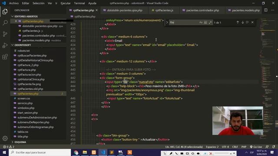Click the Split Editor icon
The height and width of the screenshot is (156, 278).
(266, 10)
